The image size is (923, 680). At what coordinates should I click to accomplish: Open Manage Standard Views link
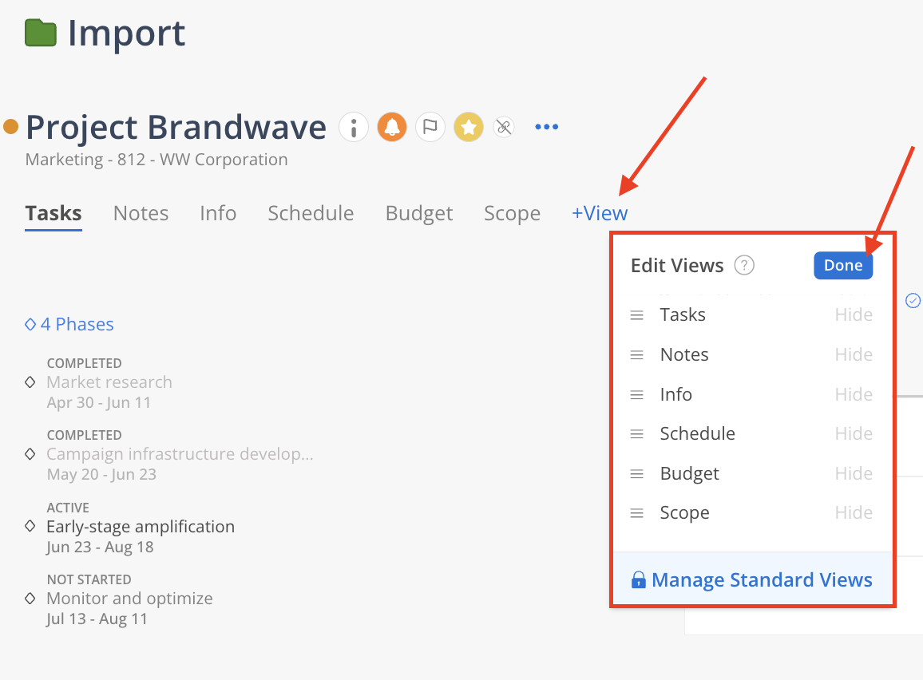[751, 580]
